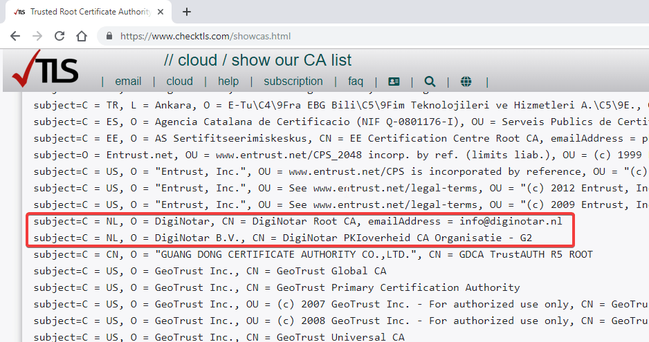Select the (c) 2008 GeoTrust Inc. line
Viewport: 649px width, 342px height.
point(341,321)
